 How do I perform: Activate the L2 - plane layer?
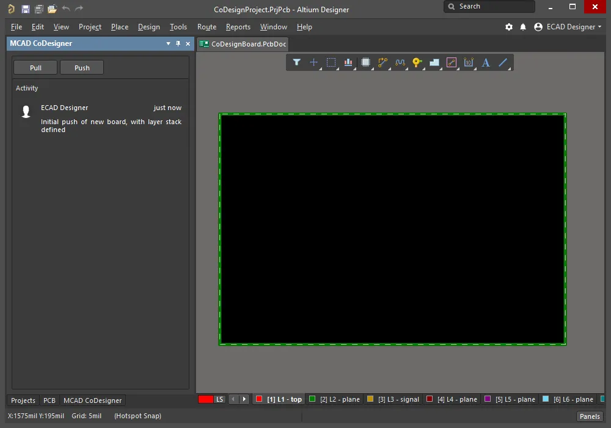(x=334, y=399)
